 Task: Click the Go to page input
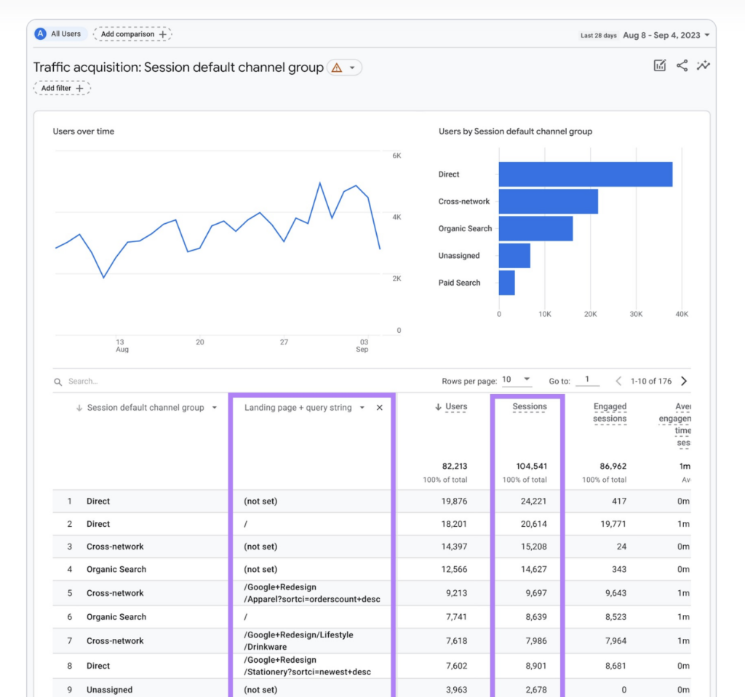pos(587,379)
